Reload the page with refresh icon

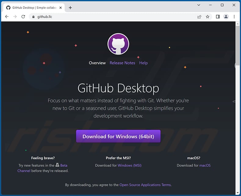tap(23, 16)
